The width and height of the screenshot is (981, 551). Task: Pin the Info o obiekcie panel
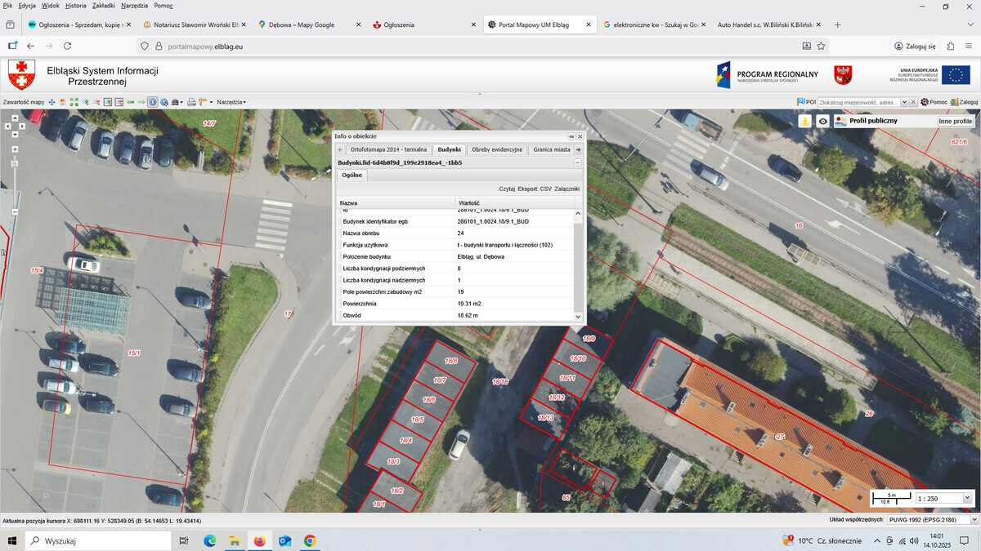[571, 136]
